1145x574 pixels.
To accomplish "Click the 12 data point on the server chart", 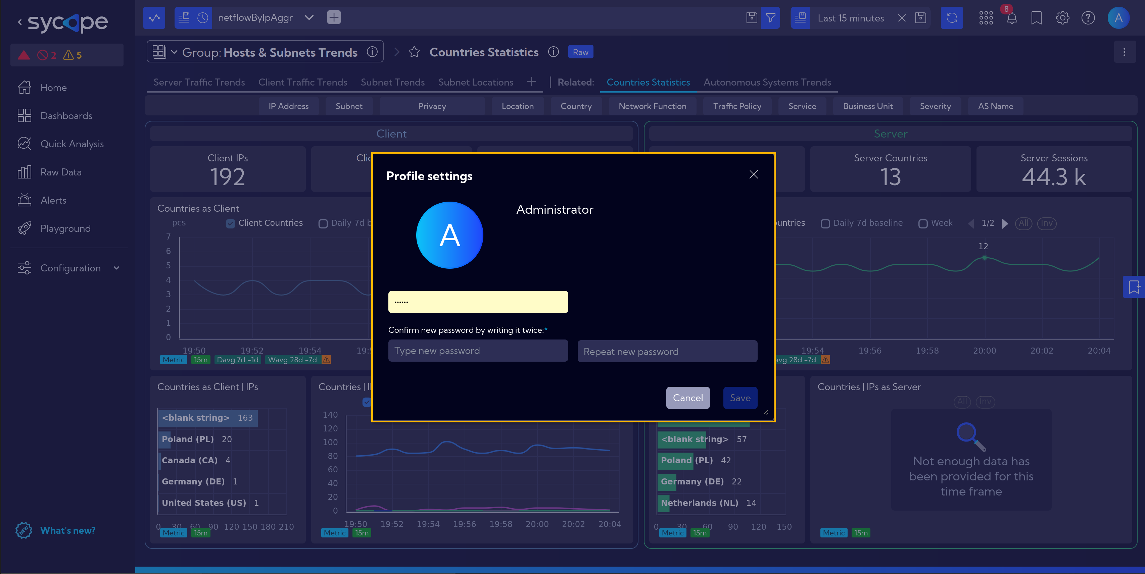I will pos(984,258).
